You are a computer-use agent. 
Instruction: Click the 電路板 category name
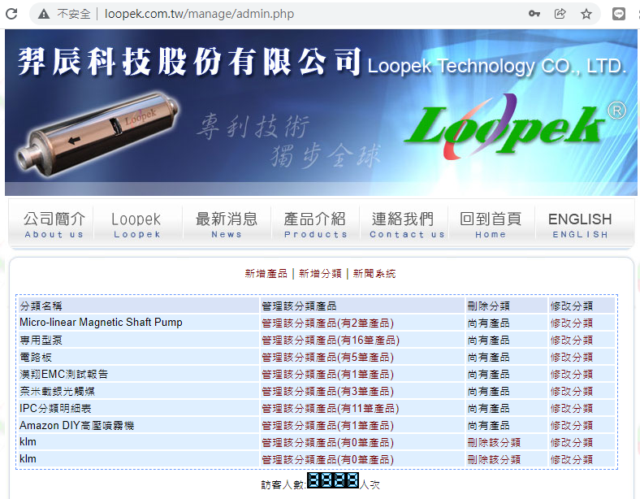point(36,358)
